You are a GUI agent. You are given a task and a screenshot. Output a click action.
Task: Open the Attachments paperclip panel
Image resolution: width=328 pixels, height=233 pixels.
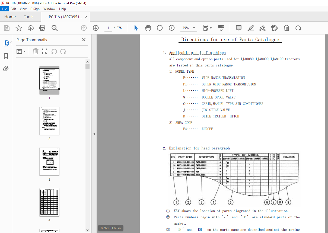[x=6, y=68]
